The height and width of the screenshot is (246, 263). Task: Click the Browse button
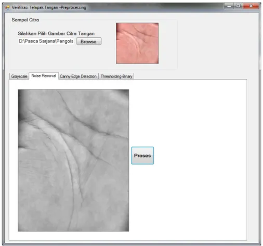pyautogui.click(x=89, y=42)
